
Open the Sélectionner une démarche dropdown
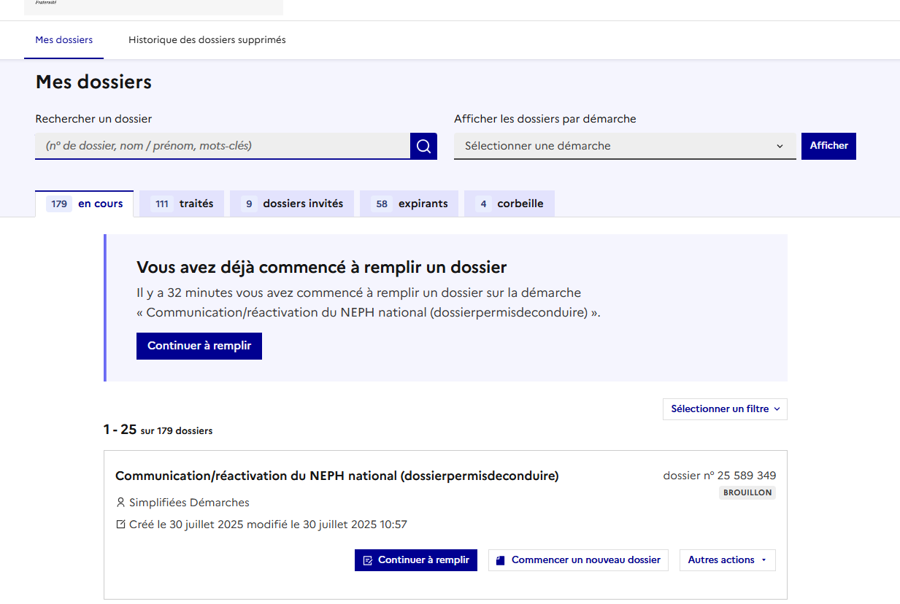point(624,146)
